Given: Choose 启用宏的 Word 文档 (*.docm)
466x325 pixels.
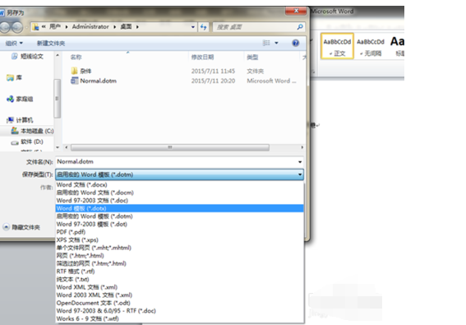Looking at the screenshot, I should click(179, 193).
